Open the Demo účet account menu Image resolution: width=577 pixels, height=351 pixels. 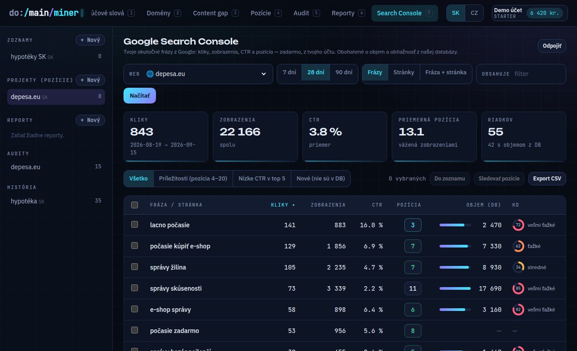[530, 13]
